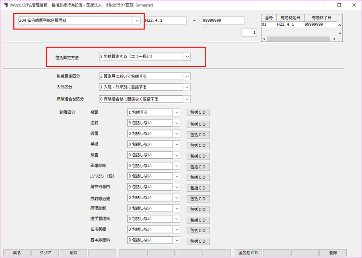Select history row 01 in the list
Viewport: 362px width, 258px height.
coord(299,25)
